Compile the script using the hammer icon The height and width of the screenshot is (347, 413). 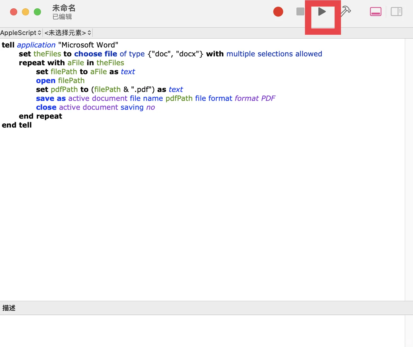click(345, 12)
